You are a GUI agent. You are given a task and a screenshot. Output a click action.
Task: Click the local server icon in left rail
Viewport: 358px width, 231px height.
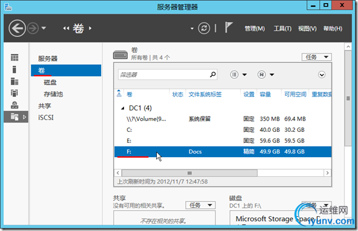point(14,70)
